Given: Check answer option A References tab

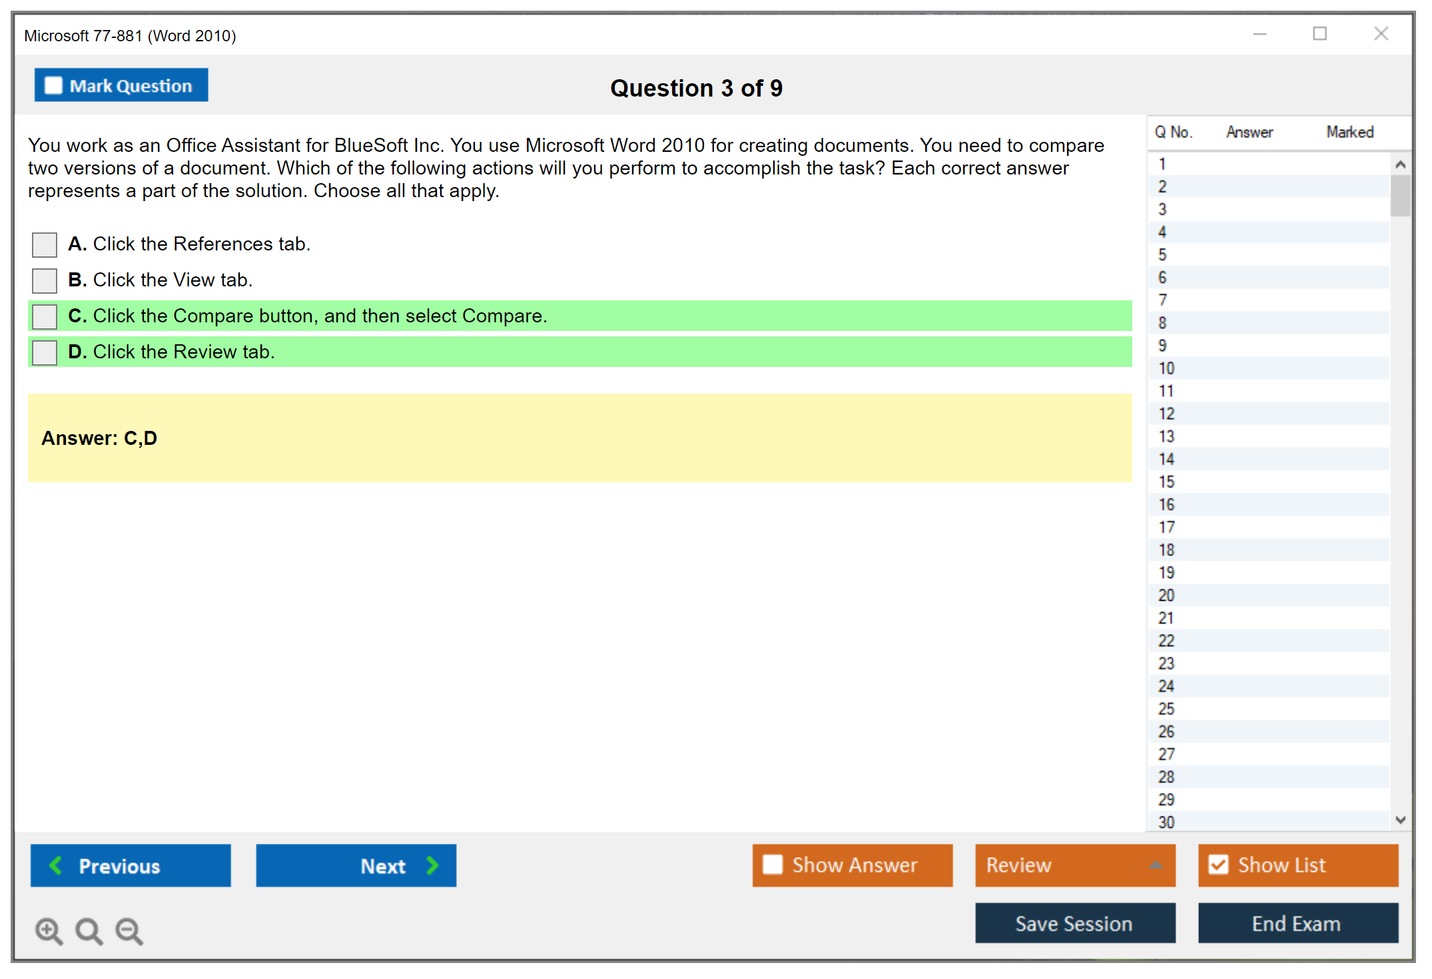Looking at the screenshot, I should (x=45, y=244).
